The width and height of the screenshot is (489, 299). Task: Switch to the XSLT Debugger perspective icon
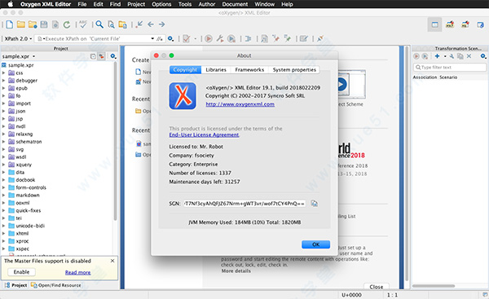(x=450, y=24)
